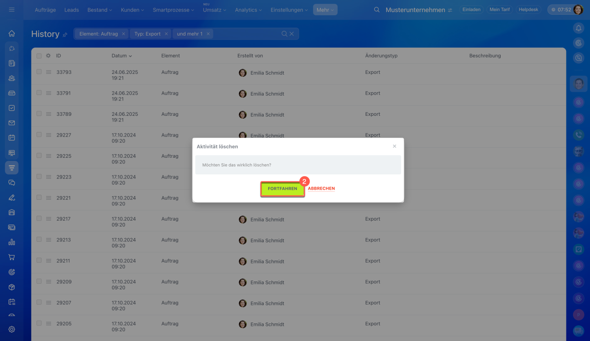Open the CRM funnel icon in sidebar
The height and width of the screenshot is (341, 590).
tap(12, 168)
